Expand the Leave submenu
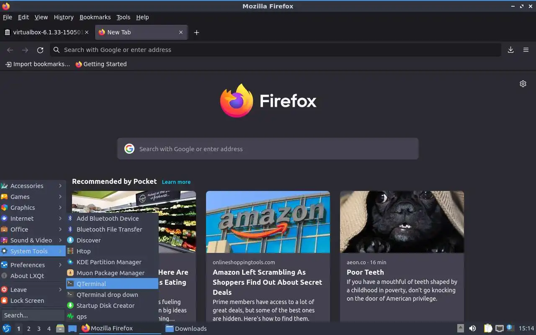Screen dimensions: 536x335 pos(33,289)
